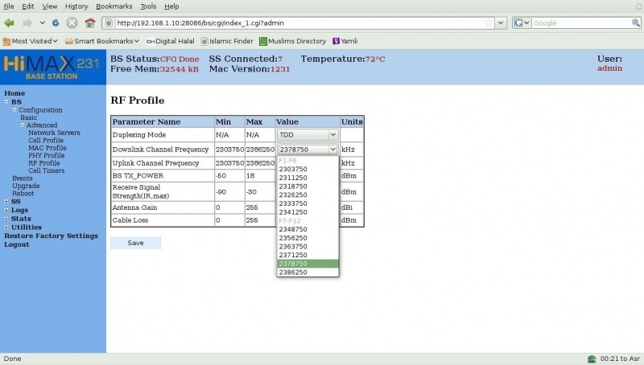Image resolution: width=644 pixels, height=365 pixels.
Task: Open the Most Visited bookmarks folder
Action: [x=31, y=41]
